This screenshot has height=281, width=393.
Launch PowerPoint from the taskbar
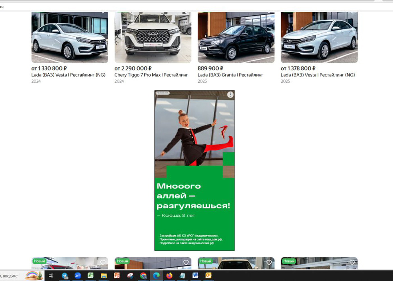tap(117, 276)
